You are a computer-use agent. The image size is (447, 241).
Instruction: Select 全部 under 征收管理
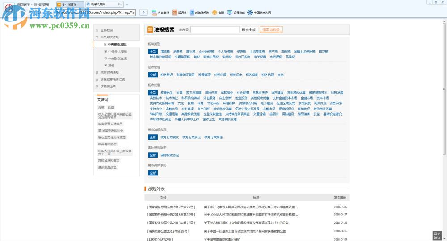click(153, 75)
